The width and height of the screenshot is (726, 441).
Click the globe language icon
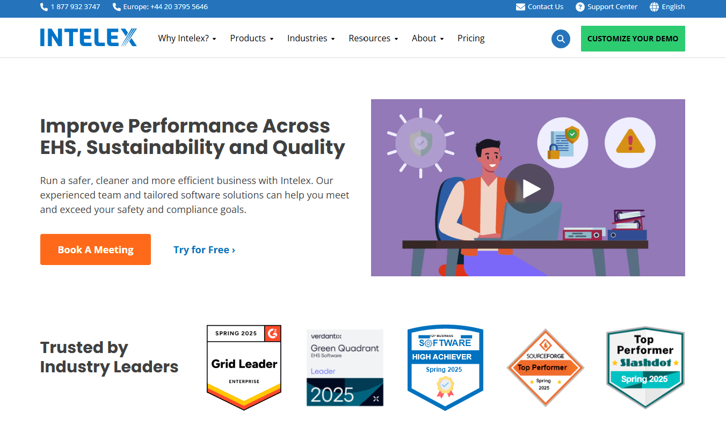[x=654, y=7]
